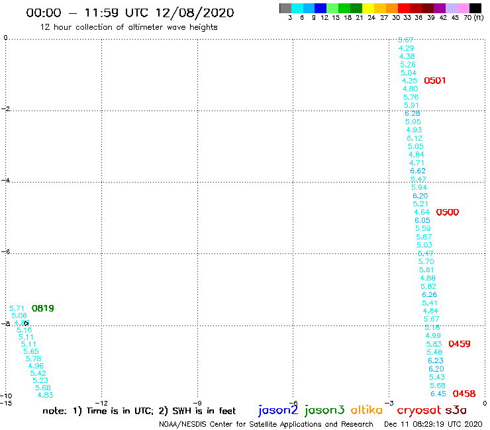Viewport: 490px width, 430px height.
Task: Click the jason3 track value 5.23
Action: (40, 380)
